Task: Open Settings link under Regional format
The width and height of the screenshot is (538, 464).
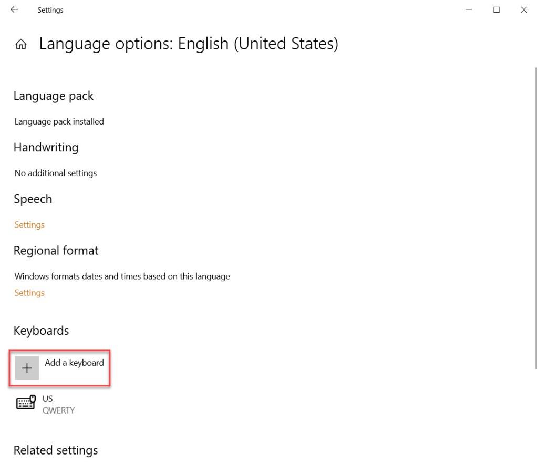Action: (29, 293)
